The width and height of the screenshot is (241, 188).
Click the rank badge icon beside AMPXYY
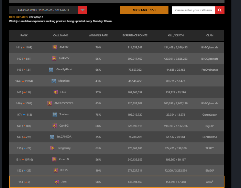(x=54, y=58)
